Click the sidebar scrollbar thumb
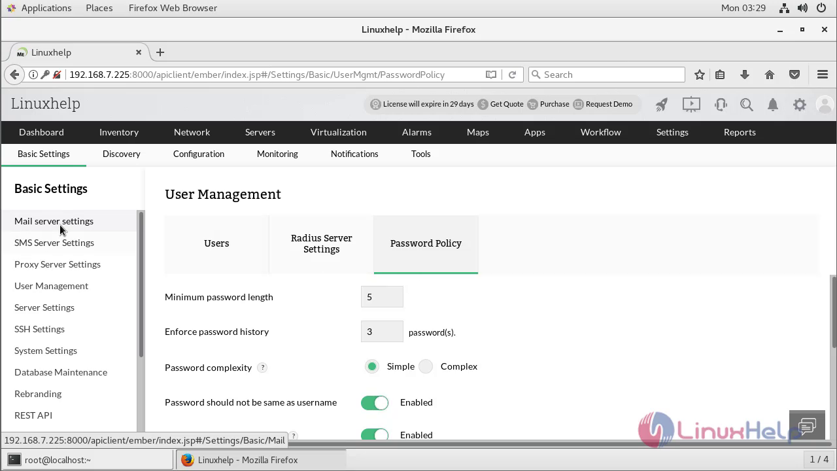837x471 pixels. coord(141,283)
